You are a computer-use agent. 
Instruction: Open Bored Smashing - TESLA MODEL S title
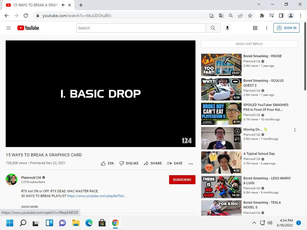click(x=262, y=205)
